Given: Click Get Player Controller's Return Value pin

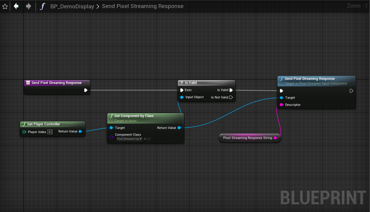Looking at the screenshot, I should point(80,132).
